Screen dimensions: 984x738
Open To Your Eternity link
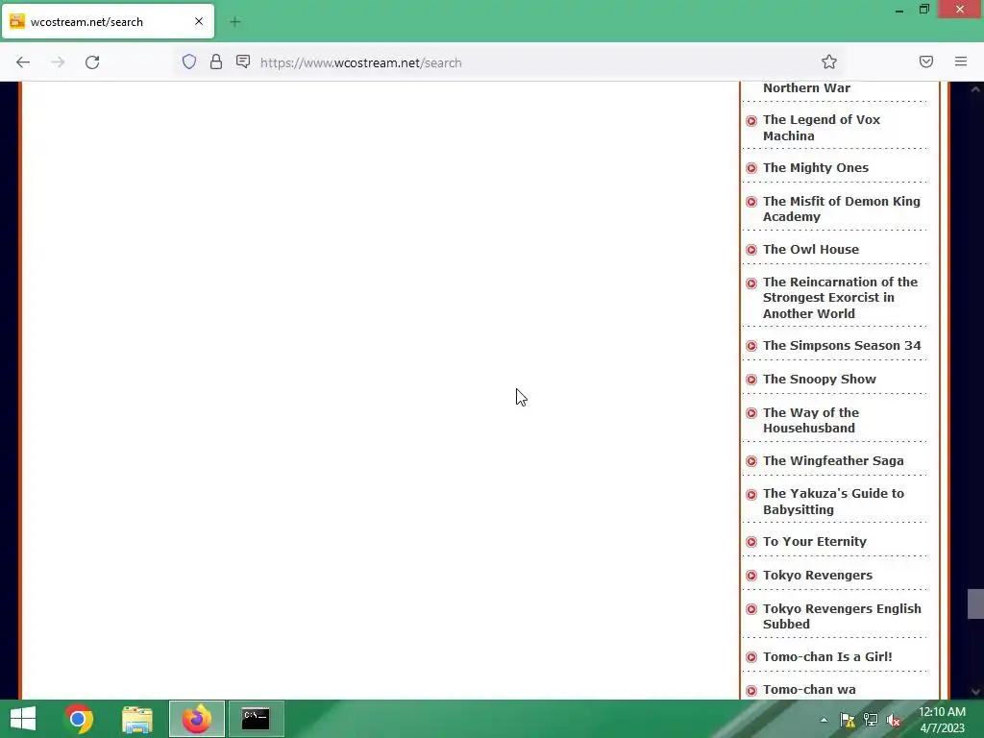[x=814, y=542]
